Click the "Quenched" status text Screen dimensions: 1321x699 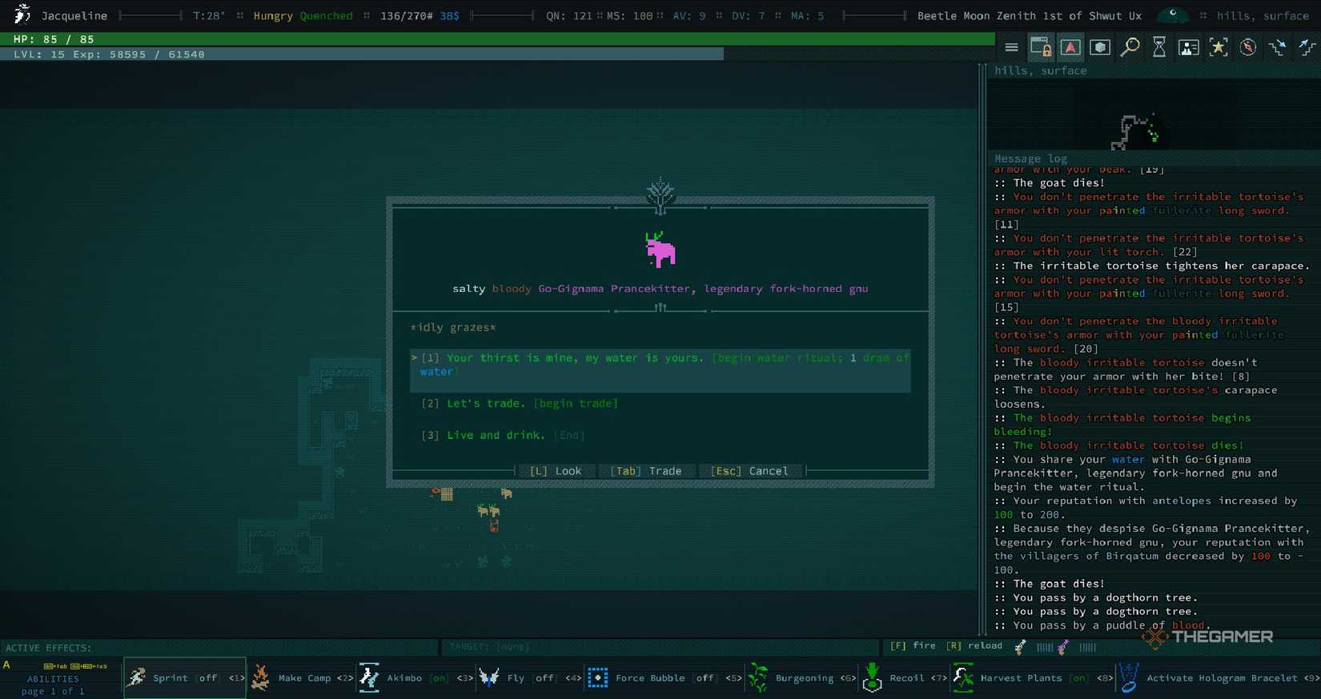[x=326, y=15]
